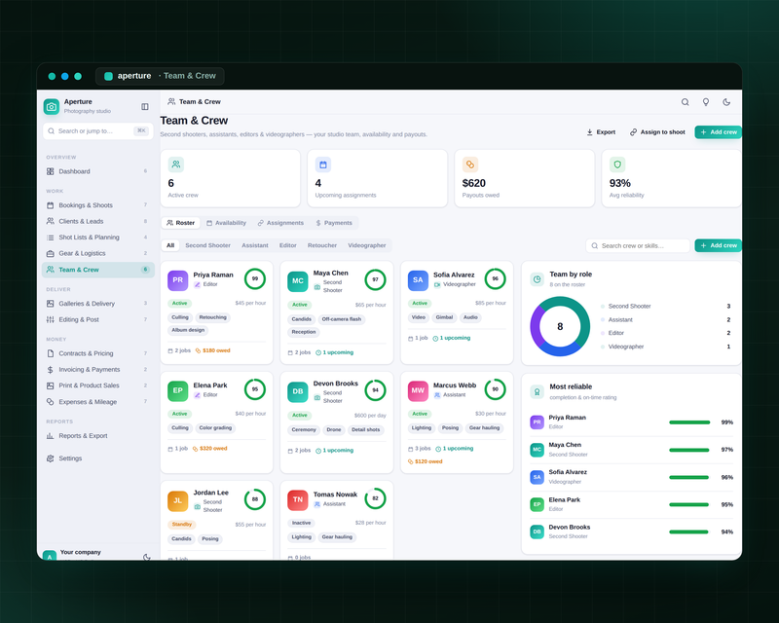This screenshot has width=779, height=623.
Task: Click Priya Raman's 99% reliability bar
Action: (689, 422)
